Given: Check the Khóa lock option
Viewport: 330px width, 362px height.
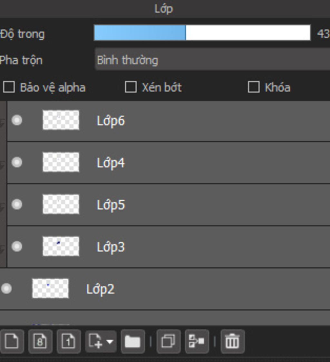Looking at the screenshot, I should pyautogui.click(x=254, y=87).
